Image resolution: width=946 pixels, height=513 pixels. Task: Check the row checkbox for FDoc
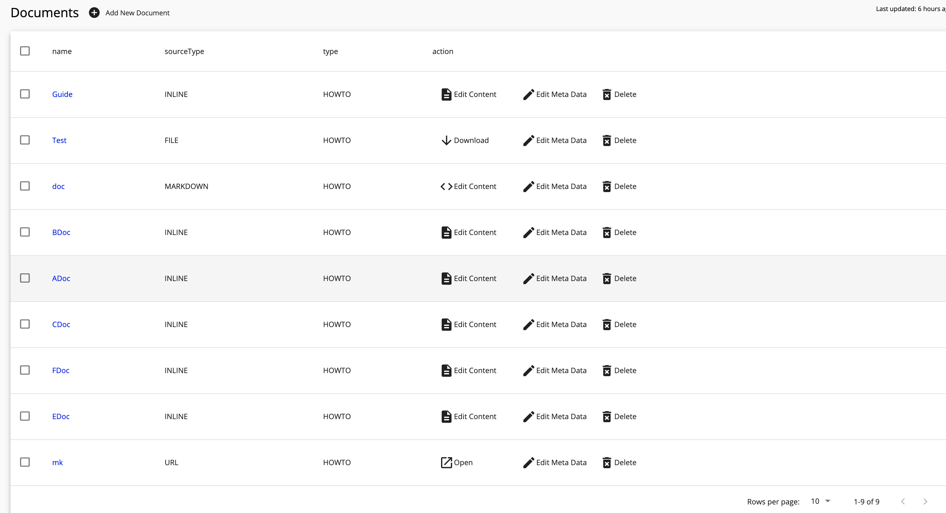click(x=25, y=370)
